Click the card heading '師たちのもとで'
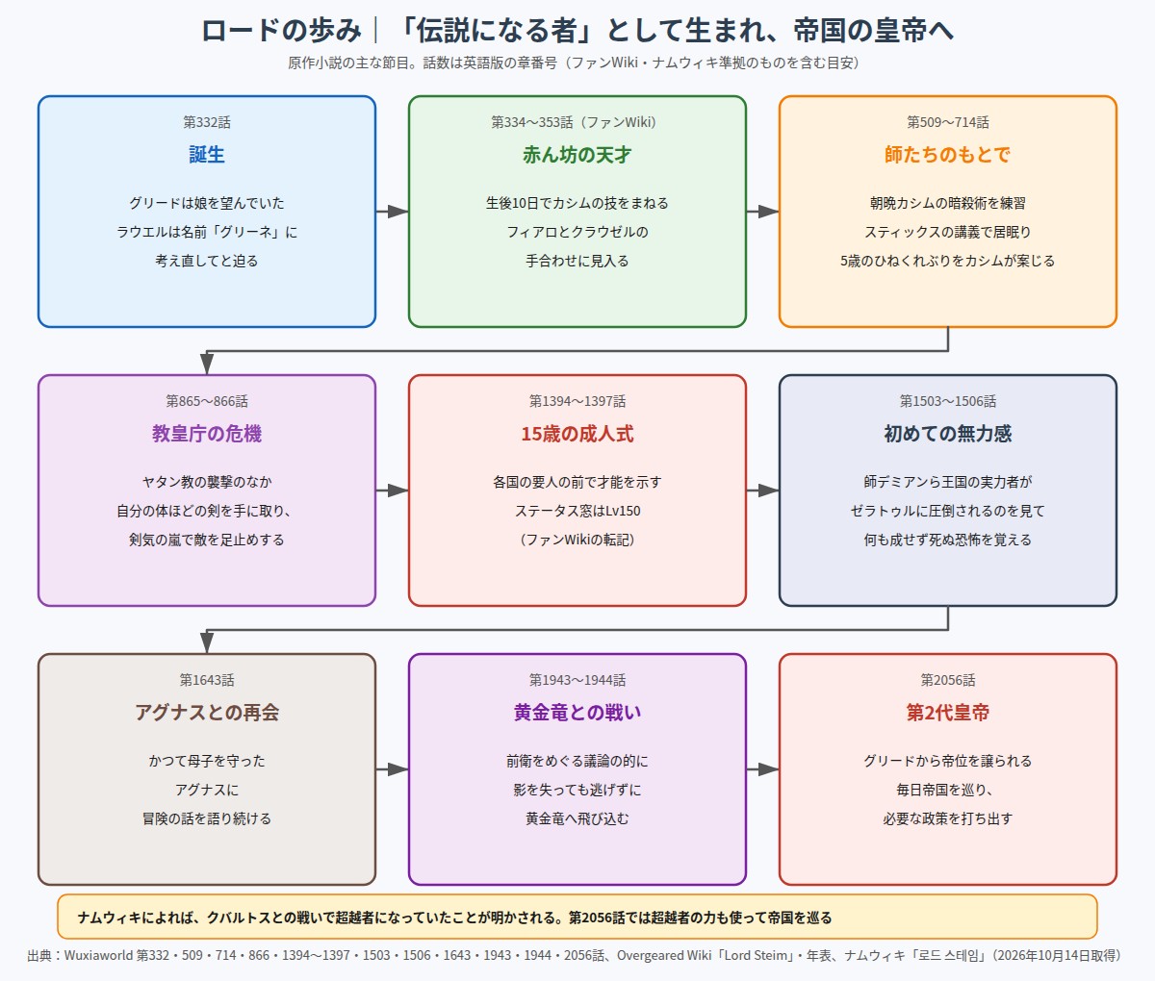Screen dimensions: 1155x981 (948, 155)
